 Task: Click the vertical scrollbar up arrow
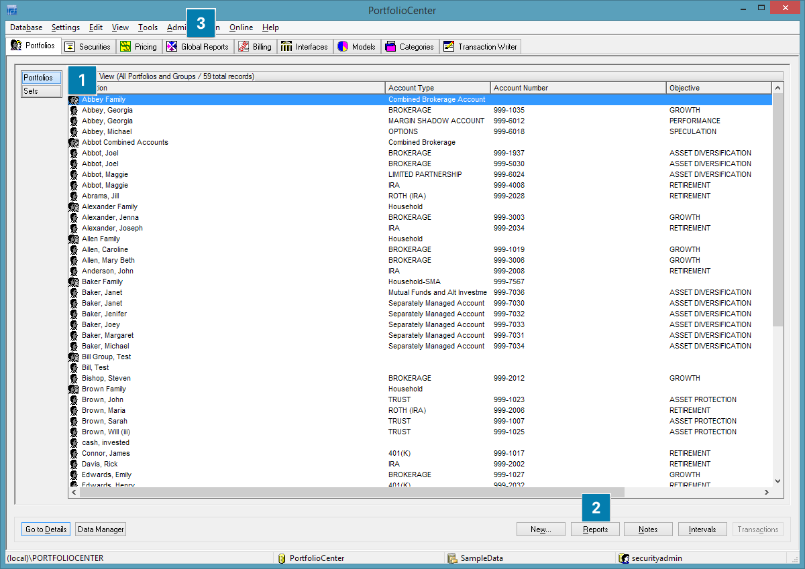tap(778, 88)
